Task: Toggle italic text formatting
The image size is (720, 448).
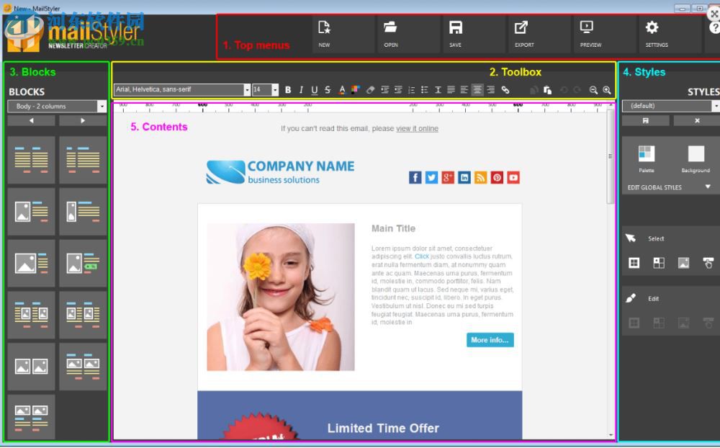Action: pyautogui.click(x=301, y=89)
